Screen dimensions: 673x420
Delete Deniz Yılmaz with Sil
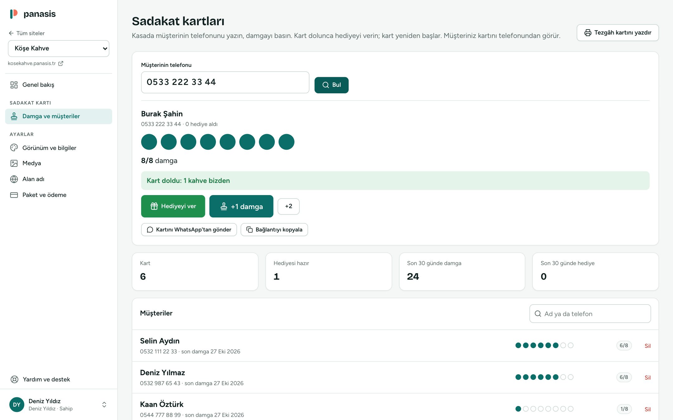pyautogui.click(x=647, y=377)
